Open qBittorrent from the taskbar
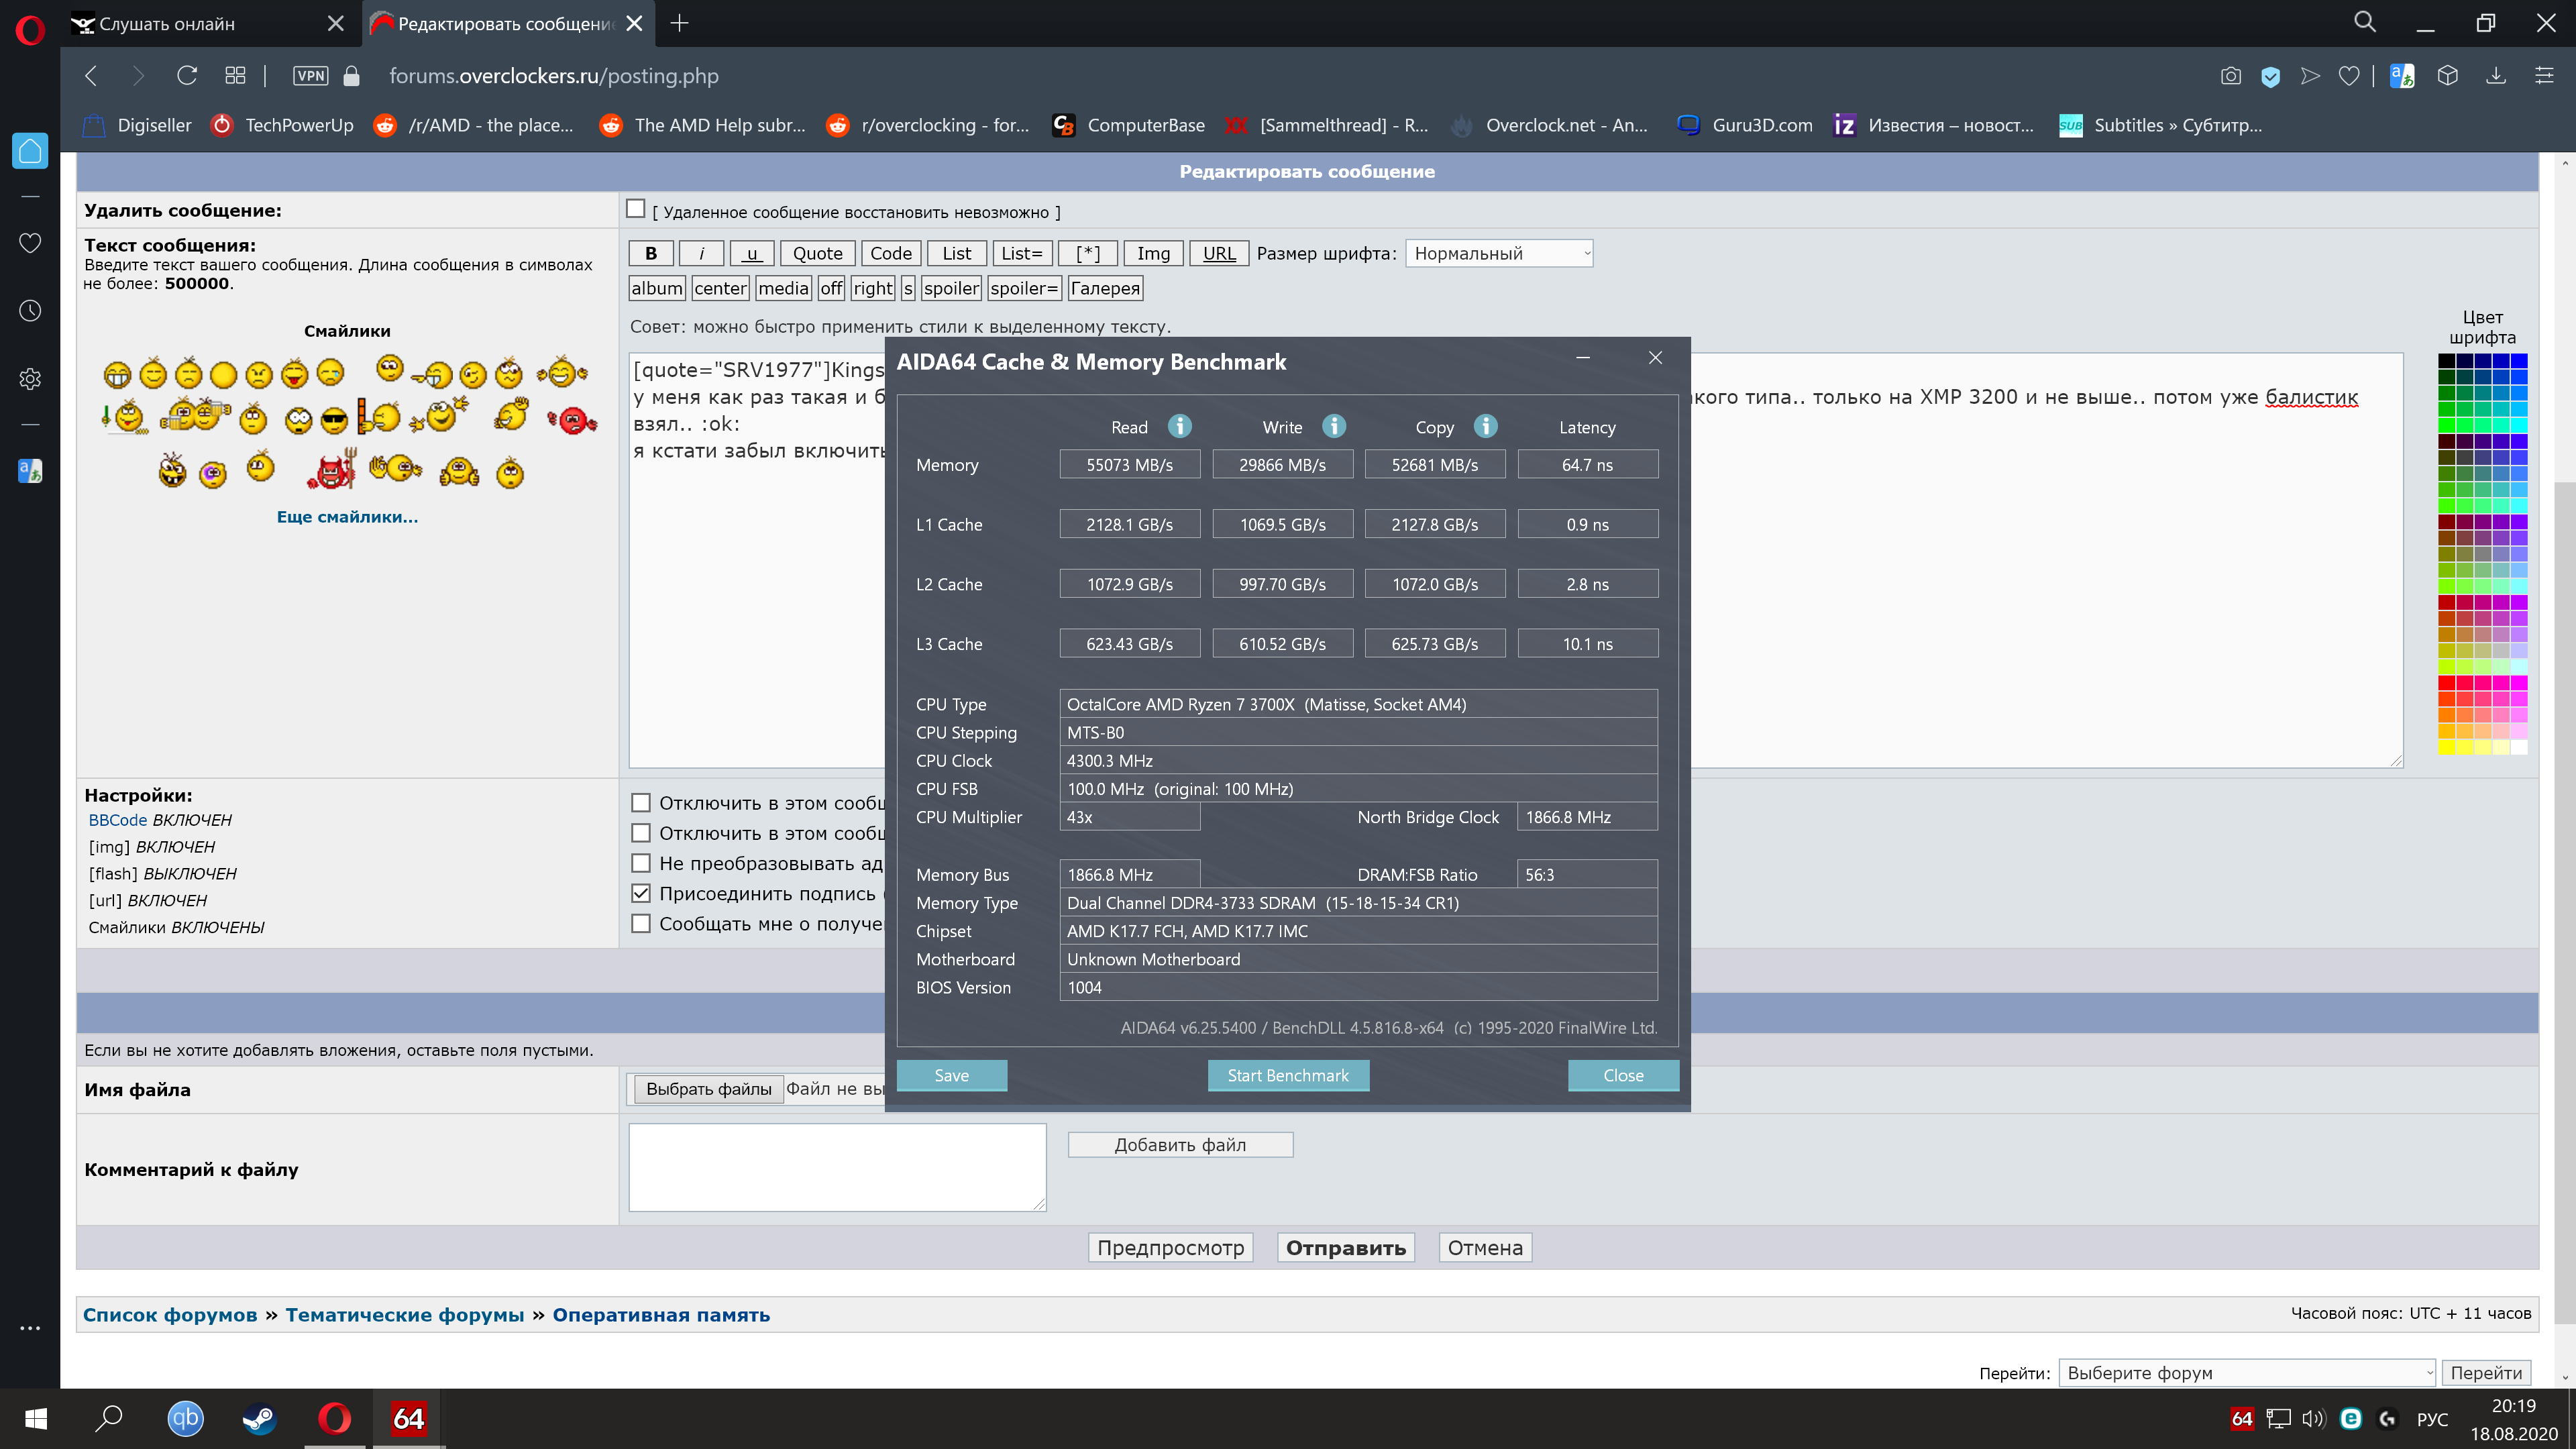 [x=185, y=1418]
